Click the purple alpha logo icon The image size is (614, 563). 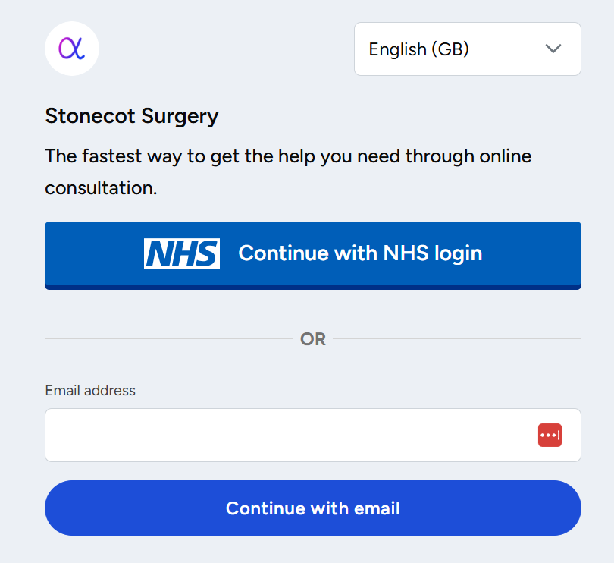(72, 49)
